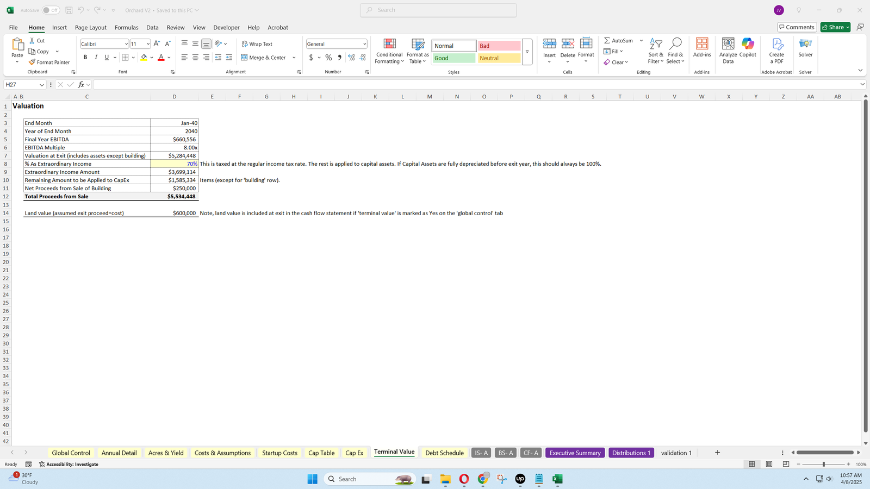870x489 pixels.
Task: Click the Merge & Center icon
Action: coord(245,58)
